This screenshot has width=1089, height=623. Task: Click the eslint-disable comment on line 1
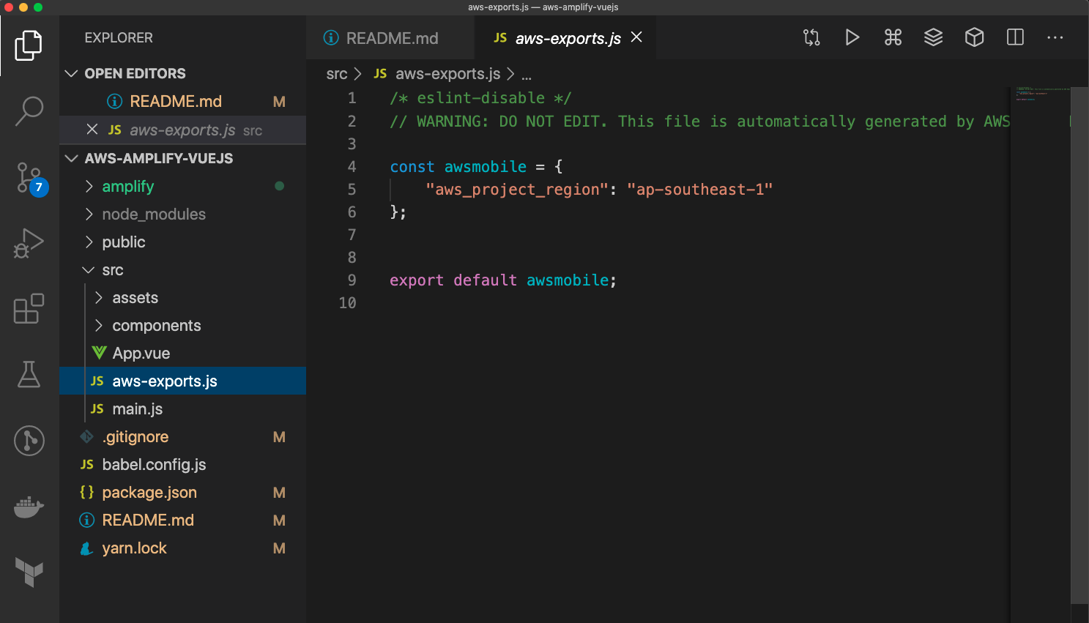tap(480, 98)
